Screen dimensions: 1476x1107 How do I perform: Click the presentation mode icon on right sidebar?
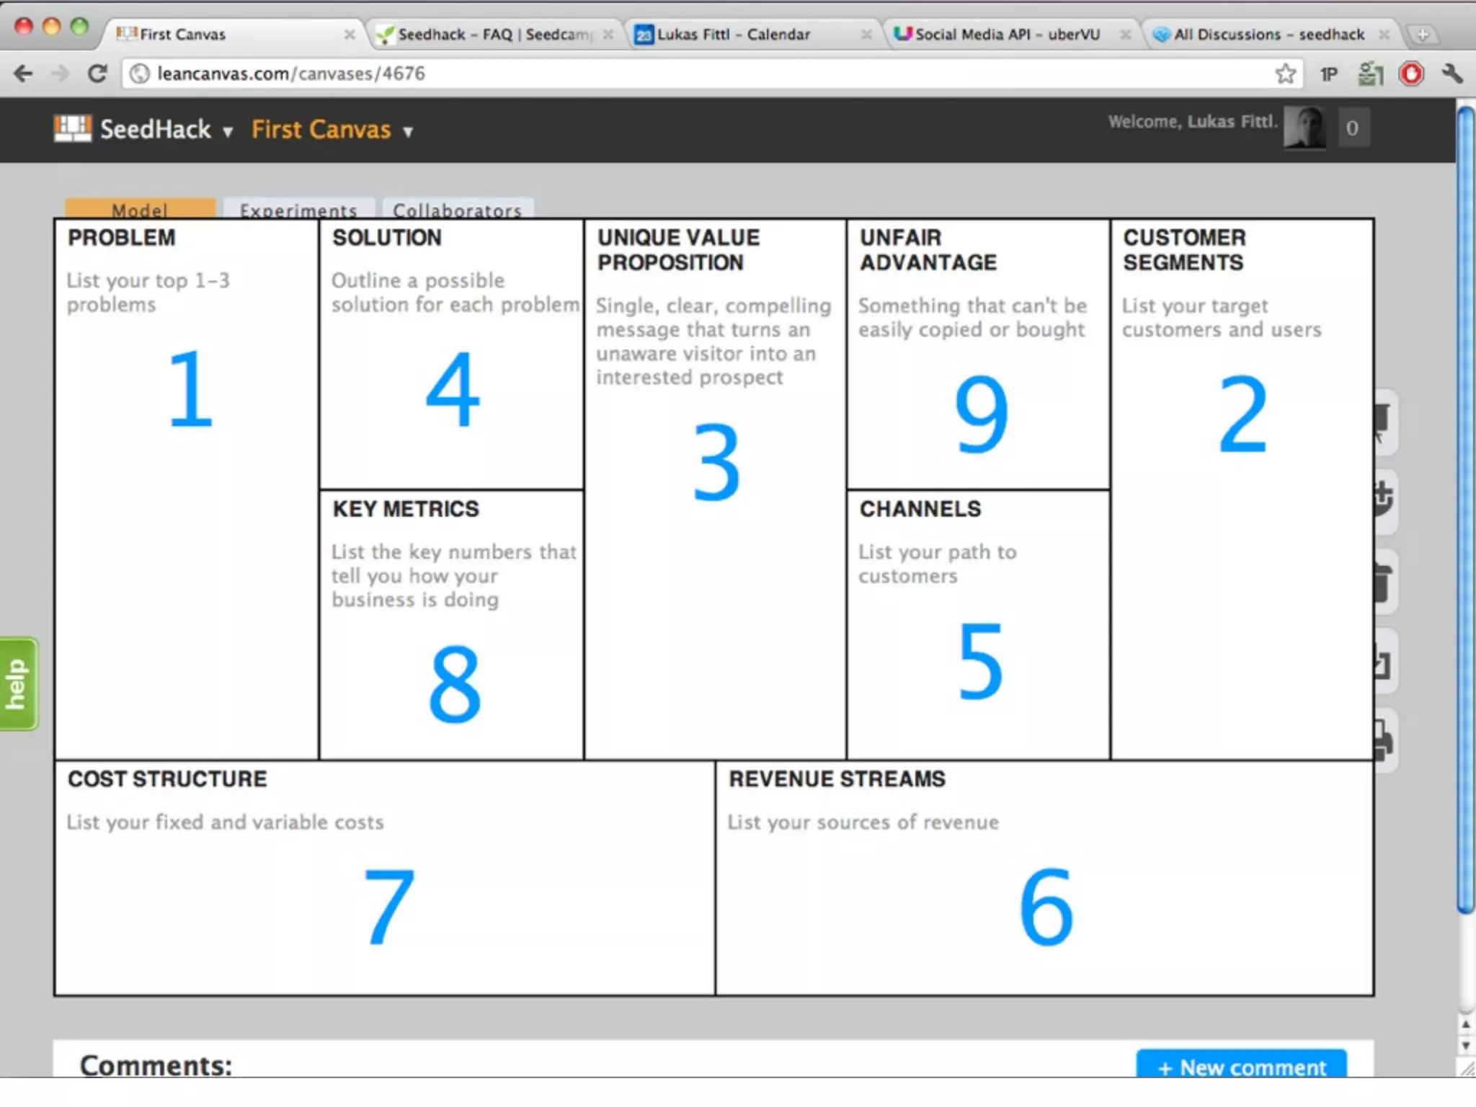point(1382,422)
